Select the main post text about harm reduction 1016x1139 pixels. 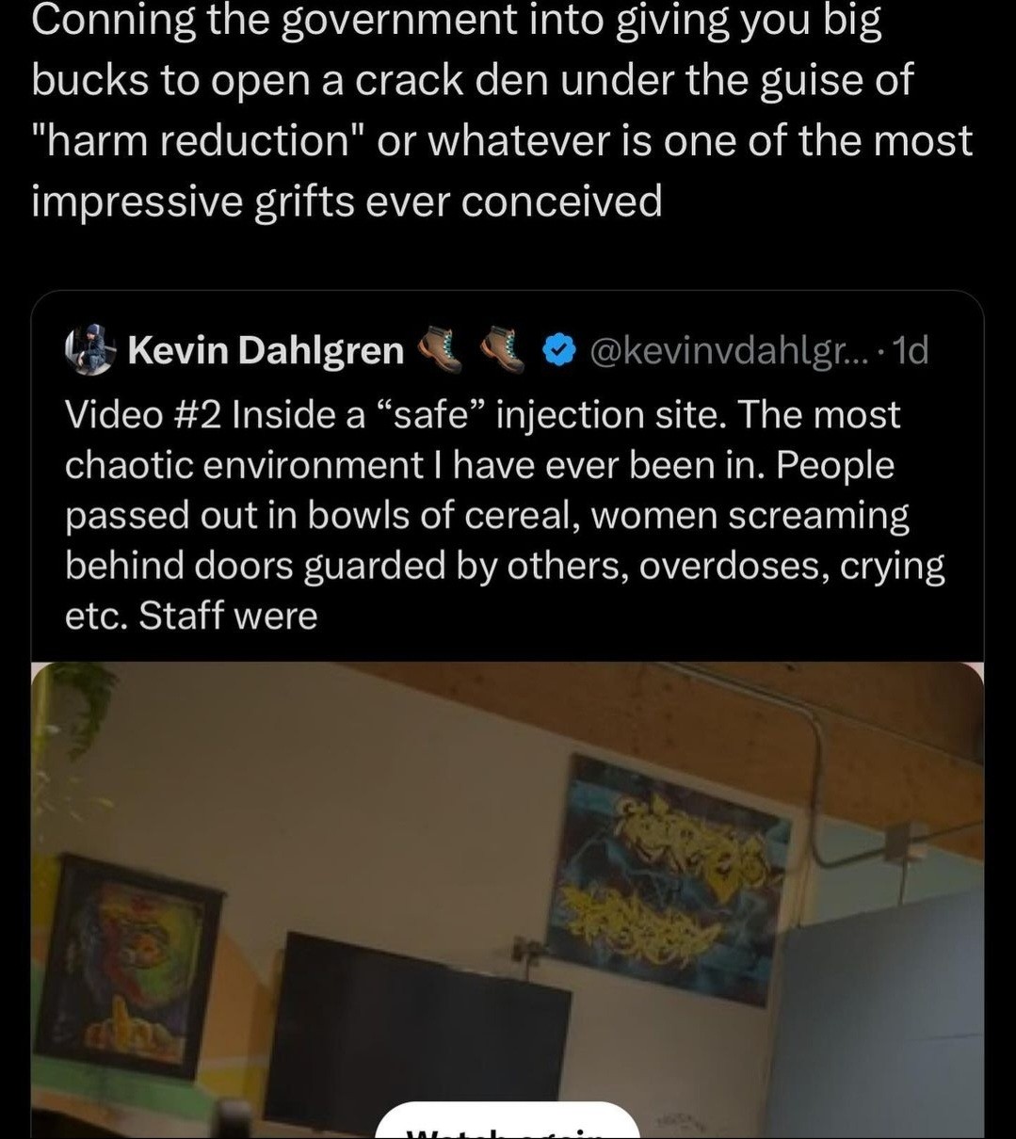(x=502, y=109)
